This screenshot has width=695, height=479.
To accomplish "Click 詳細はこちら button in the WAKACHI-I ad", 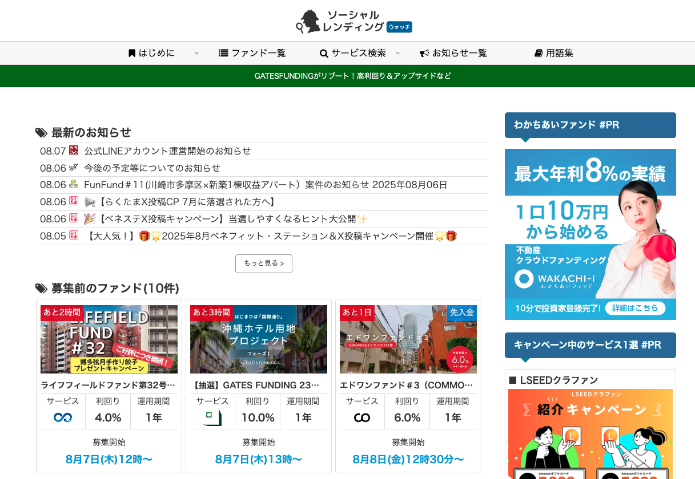I will [635, 308].
